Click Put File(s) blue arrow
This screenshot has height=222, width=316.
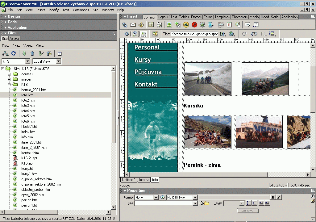click(32, 53)
